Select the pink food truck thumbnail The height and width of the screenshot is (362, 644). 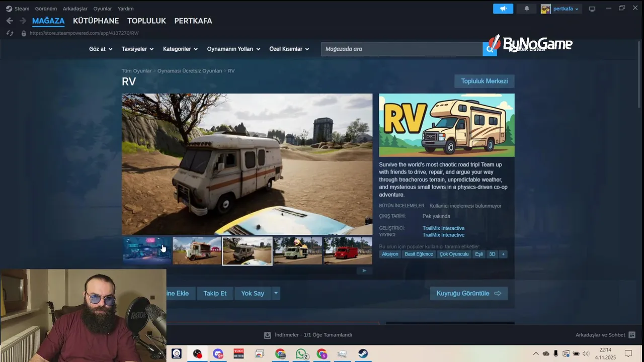pos(197,251)
